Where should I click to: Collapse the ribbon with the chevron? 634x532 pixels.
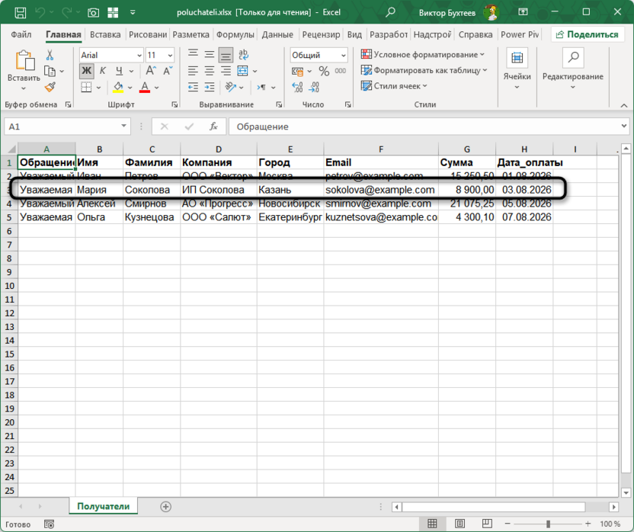pyautogui.click(x=624, y=105)
